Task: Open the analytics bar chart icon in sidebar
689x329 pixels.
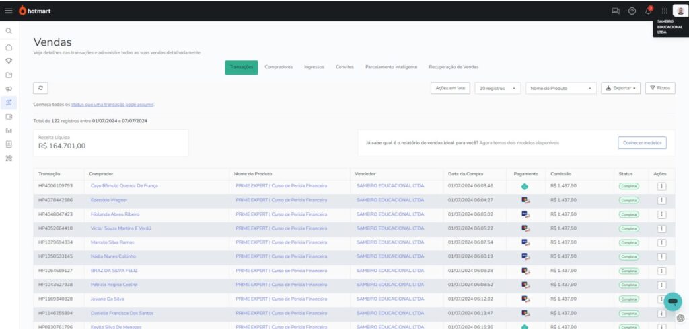Action: point(9,130)
